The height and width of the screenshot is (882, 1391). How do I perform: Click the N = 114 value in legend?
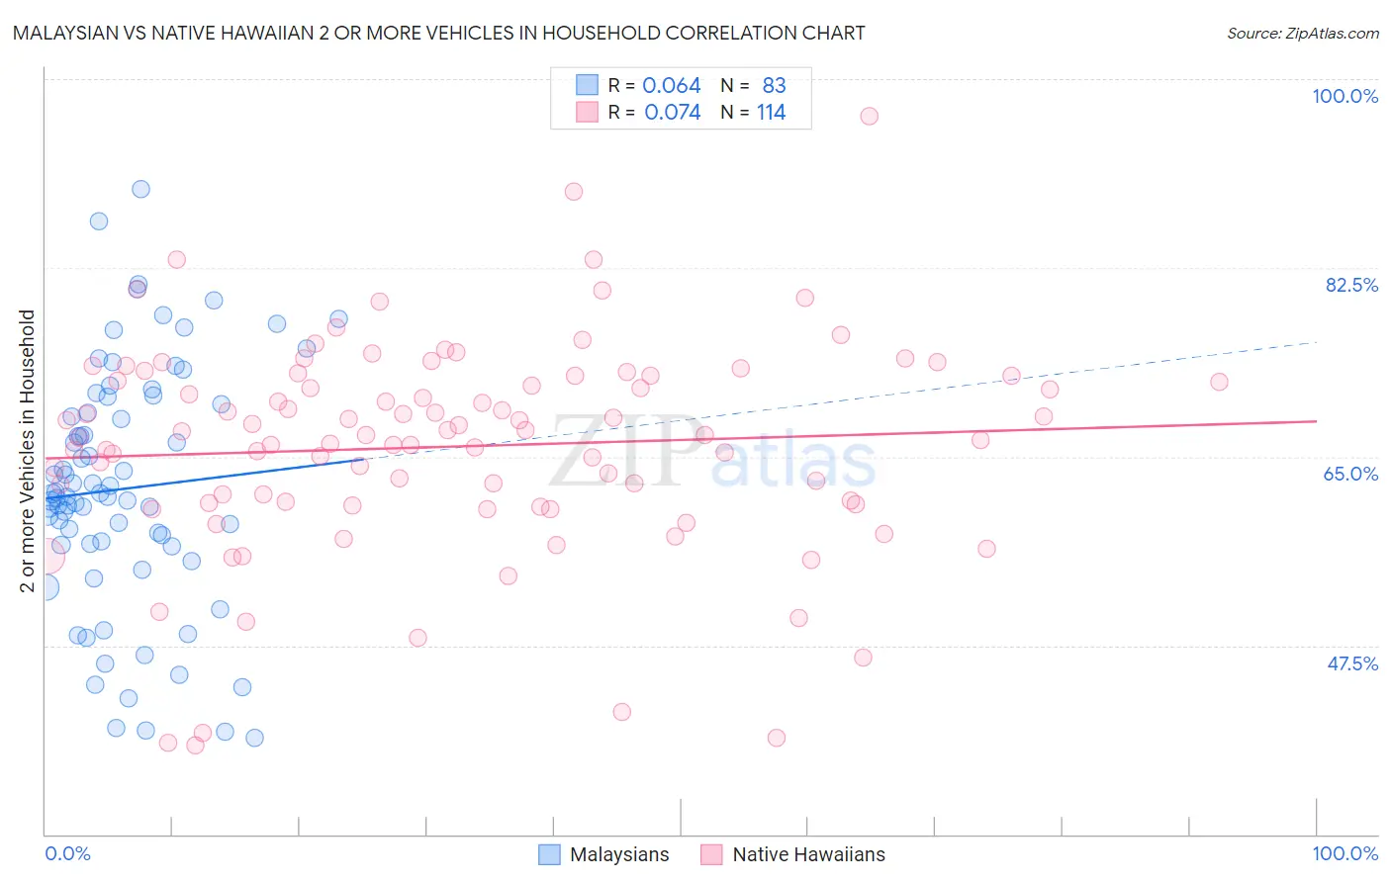coord(753,112)
